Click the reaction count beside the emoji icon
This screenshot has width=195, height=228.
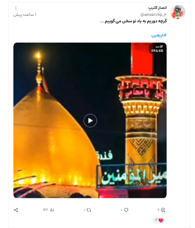coord(159,210)
